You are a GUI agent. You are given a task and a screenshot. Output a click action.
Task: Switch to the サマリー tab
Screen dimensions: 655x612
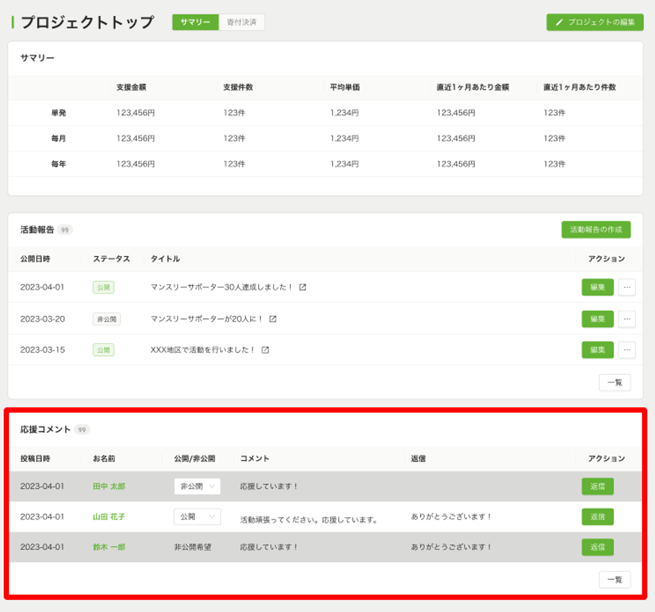pos(195,22)
